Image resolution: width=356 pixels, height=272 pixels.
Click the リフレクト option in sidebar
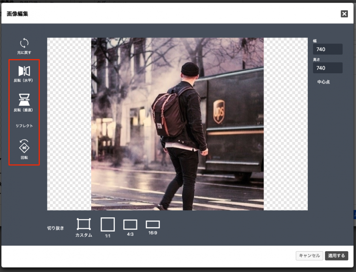[24, 126]
